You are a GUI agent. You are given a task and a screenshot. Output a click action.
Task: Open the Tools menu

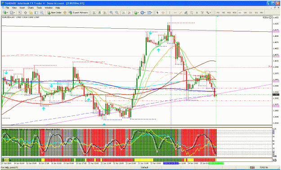(39, 8)
